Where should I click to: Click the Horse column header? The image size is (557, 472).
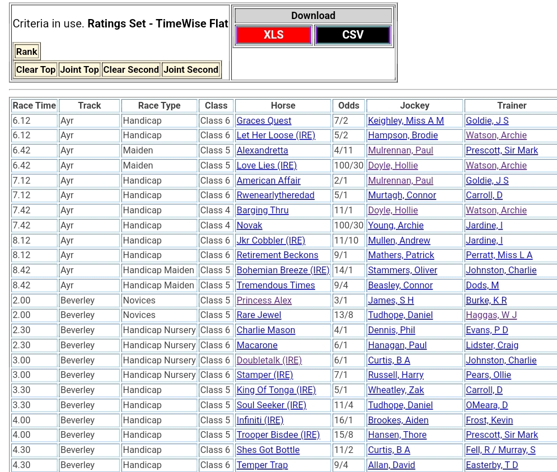point(283,105)
